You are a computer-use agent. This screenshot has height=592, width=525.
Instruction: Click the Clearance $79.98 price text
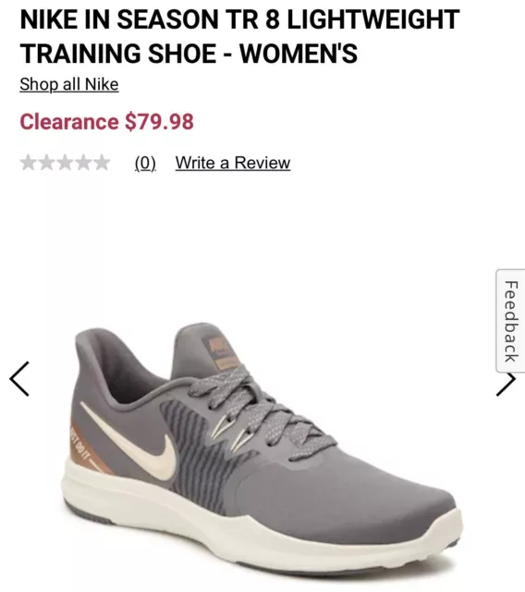(x=106, y=121)
